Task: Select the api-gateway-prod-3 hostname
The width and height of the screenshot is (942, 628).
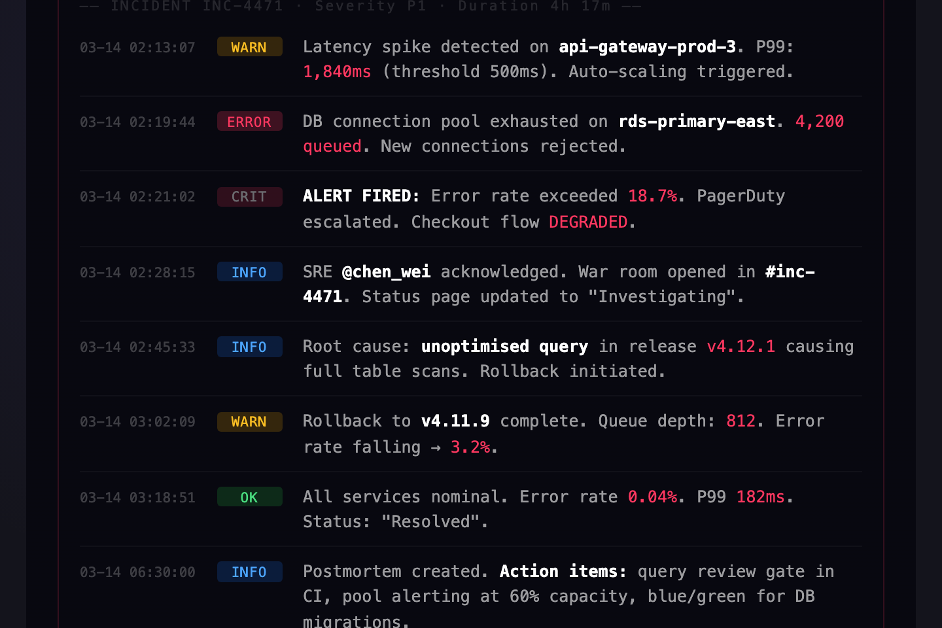Action: (x=647, y=47)
